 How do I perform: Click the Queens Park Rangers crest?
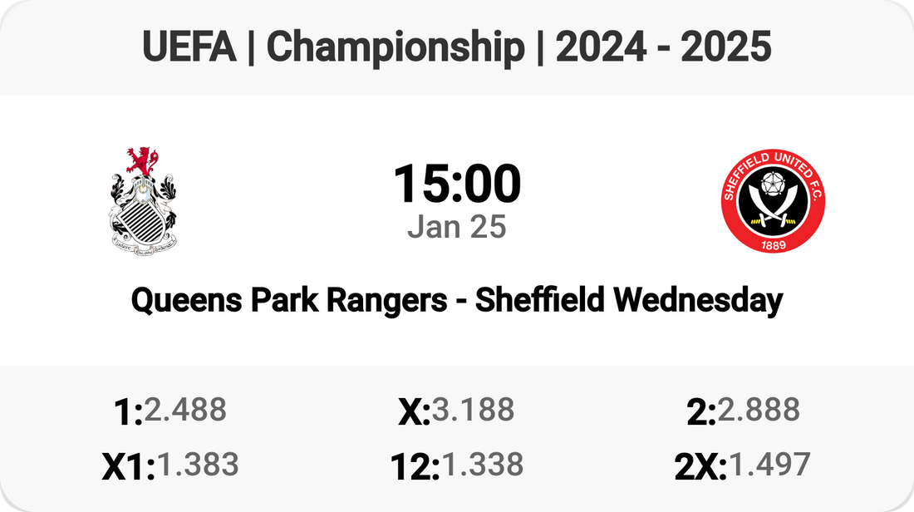141,199
